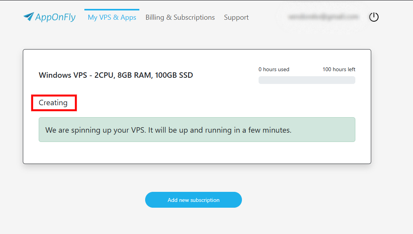The image size is (413, 234).
Task: Click the AppOnFly brand name text
Action: (55, 17)
